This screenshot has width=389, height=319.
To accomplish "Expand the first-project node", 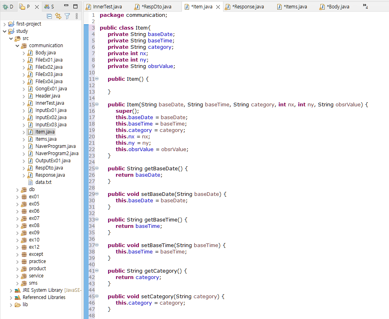I will (x=4, y=24).
